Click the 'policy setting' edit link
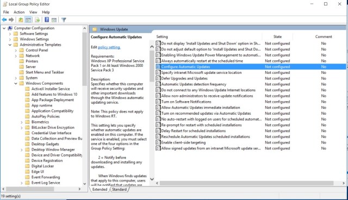Image resolution: width=348 pixels, height=200 pixels. [109, 47]
